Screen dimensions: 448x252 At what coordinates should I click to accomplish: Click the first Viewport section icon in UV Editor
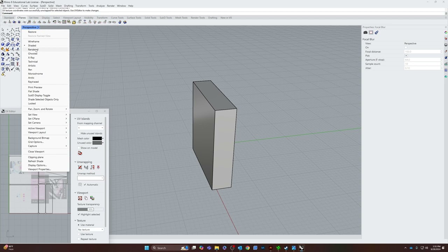pos(80,198)
